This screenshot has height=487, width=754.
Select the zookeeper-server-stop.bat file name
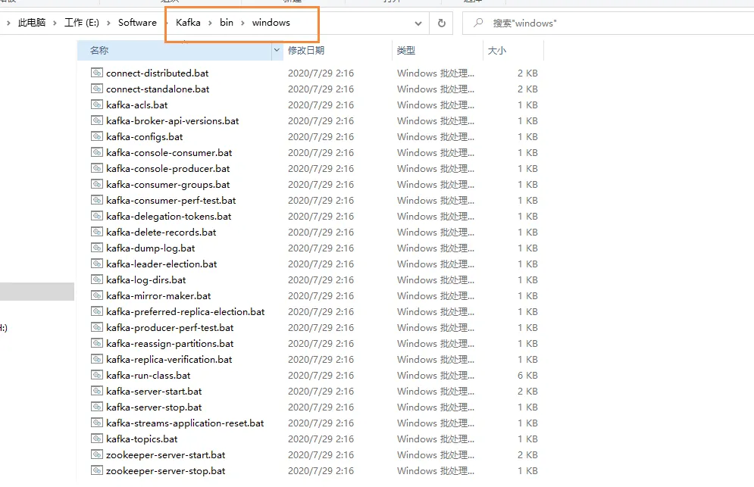click(165, 471)
